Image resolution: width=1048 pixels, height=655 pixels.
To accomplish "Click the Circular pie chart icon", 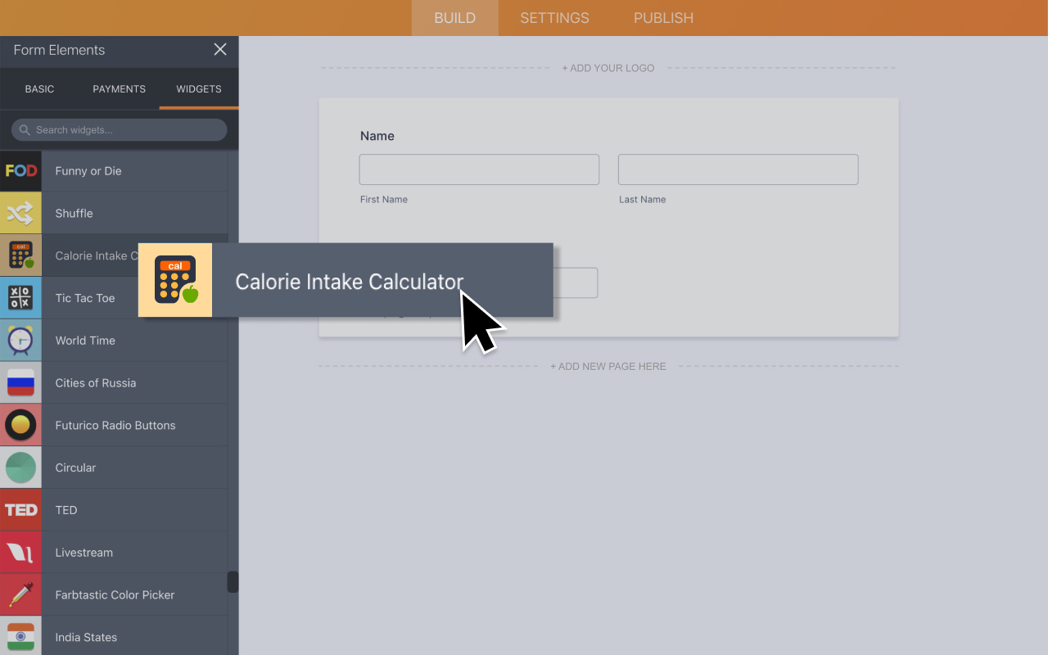I will 20,467.
